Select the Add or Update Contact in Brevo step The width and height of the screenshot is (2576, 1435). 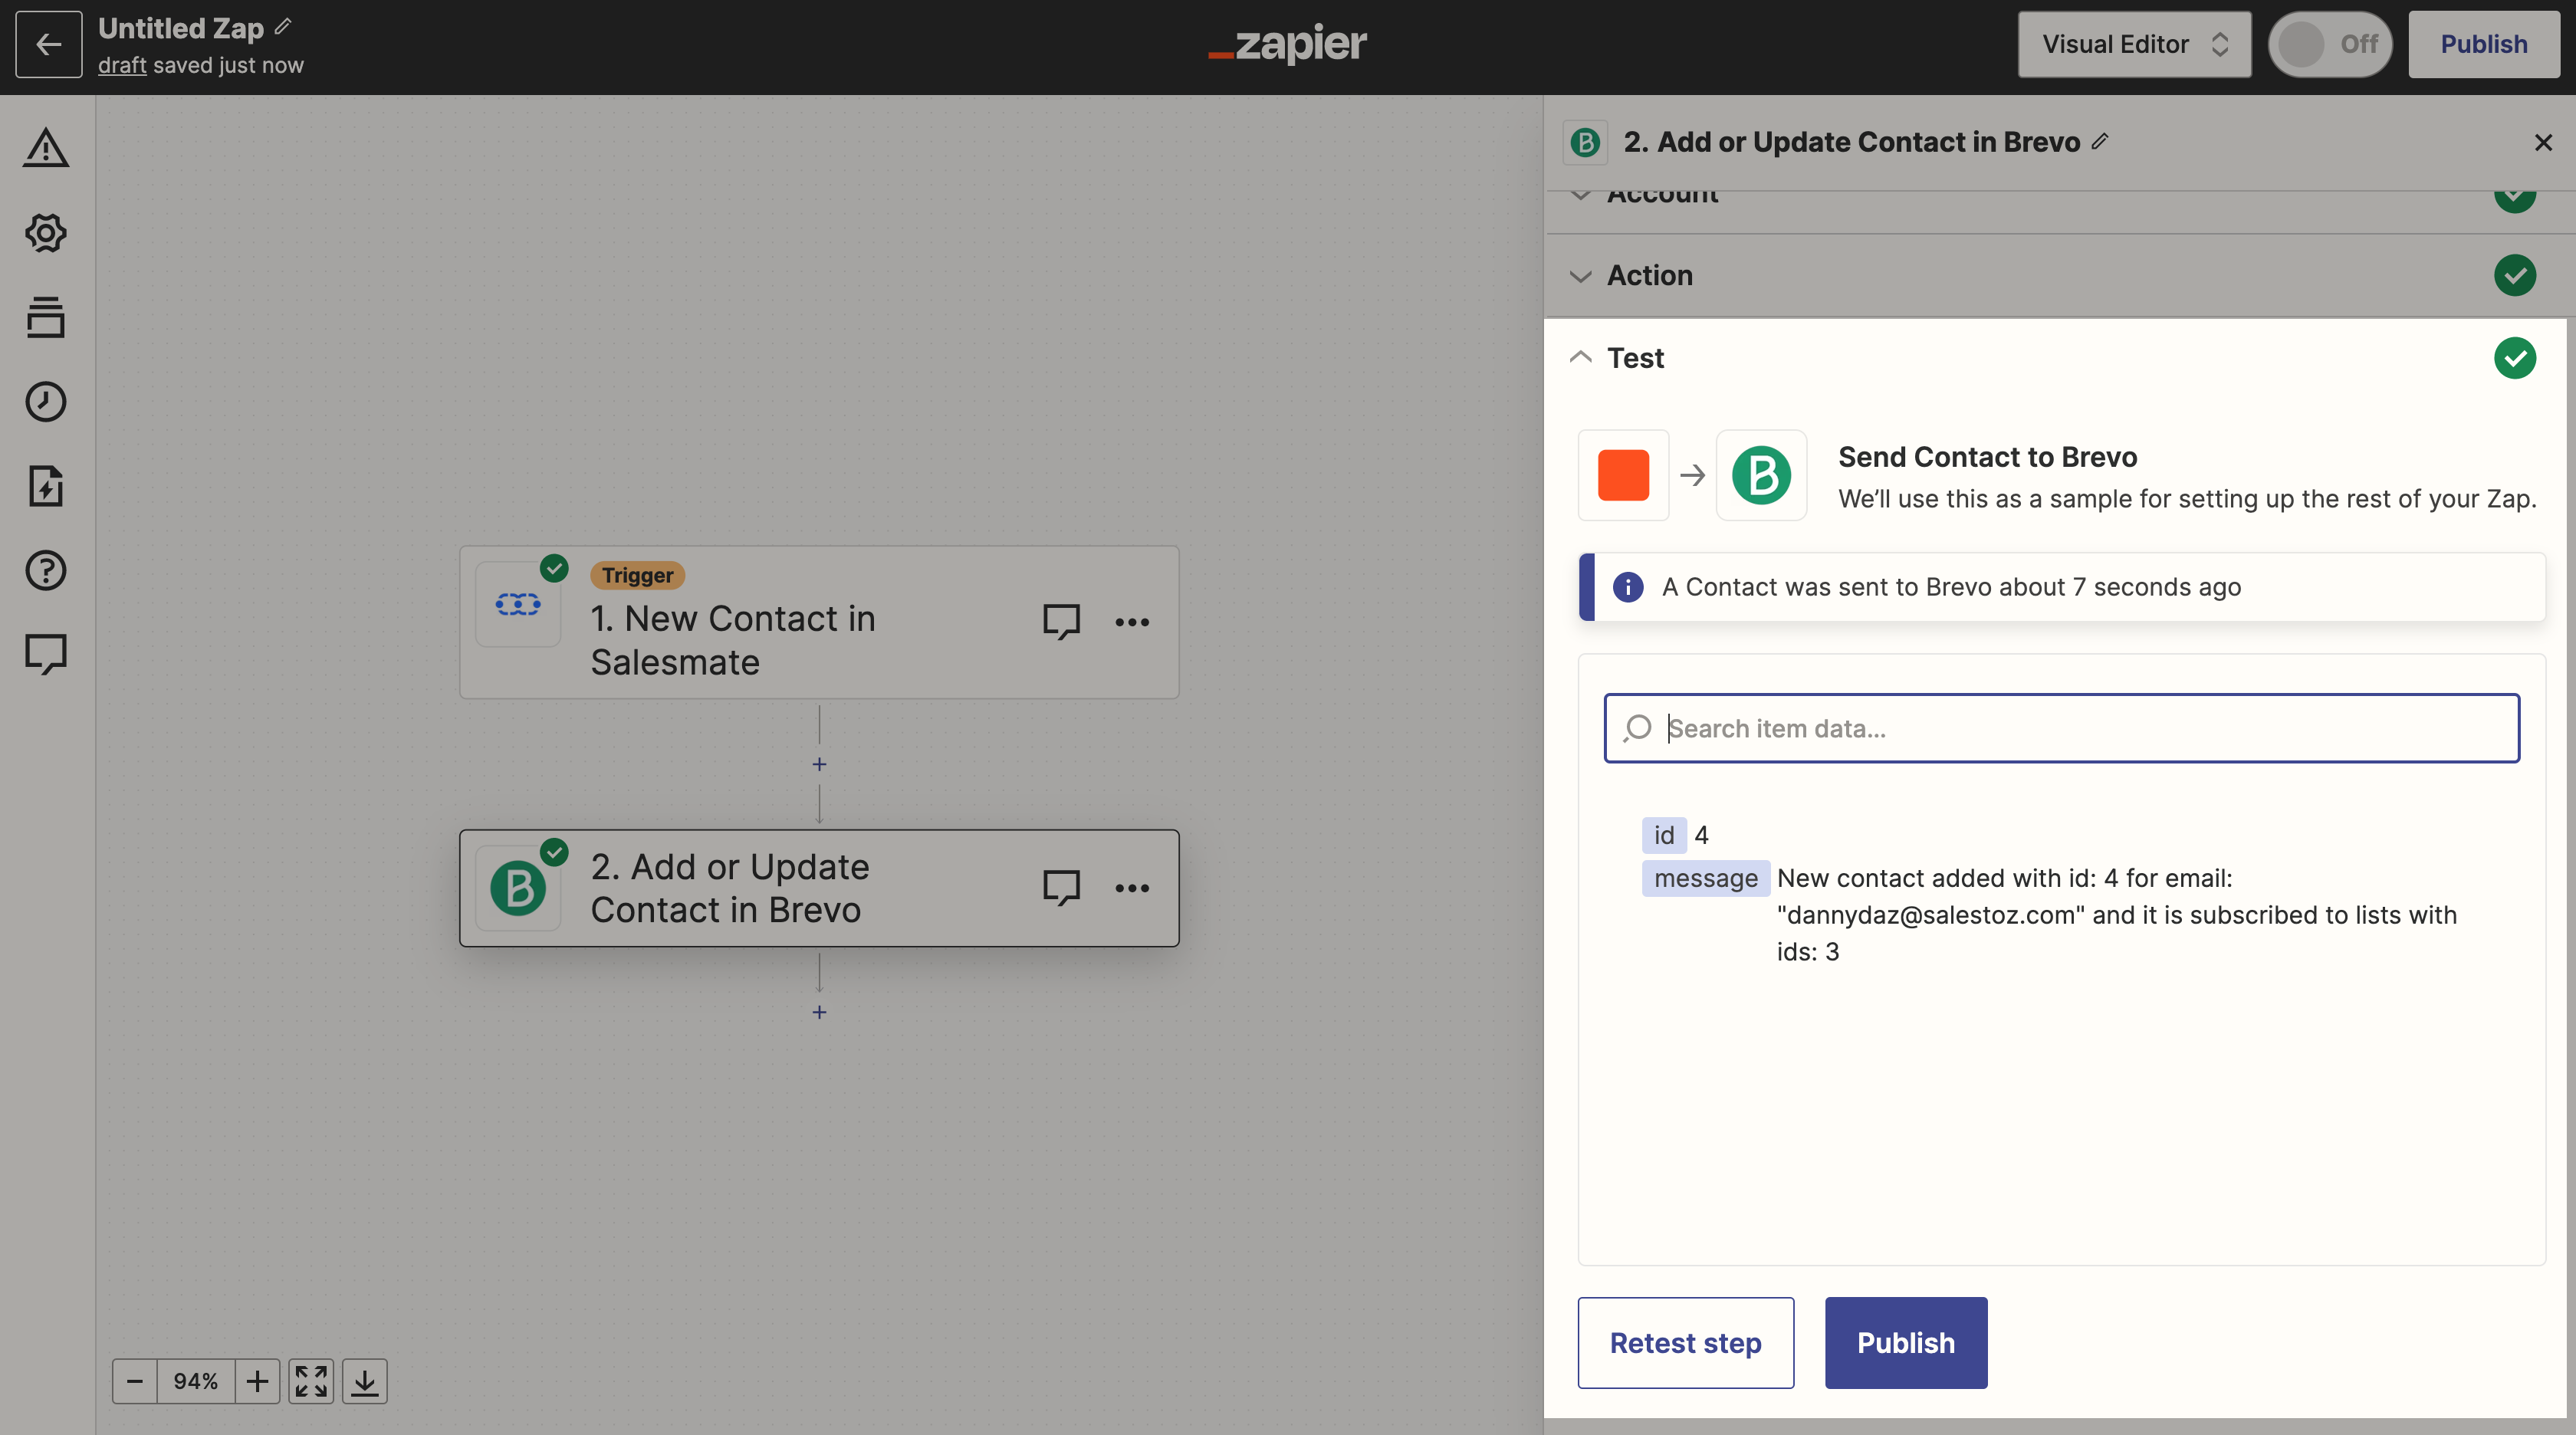click(x=819, y=888)
